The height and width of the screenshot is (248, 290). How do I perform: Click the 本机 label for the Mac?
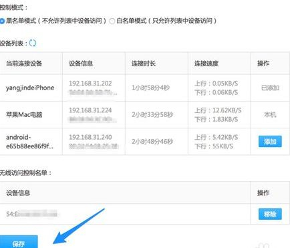pyautogui.click(x=270, y=115)
